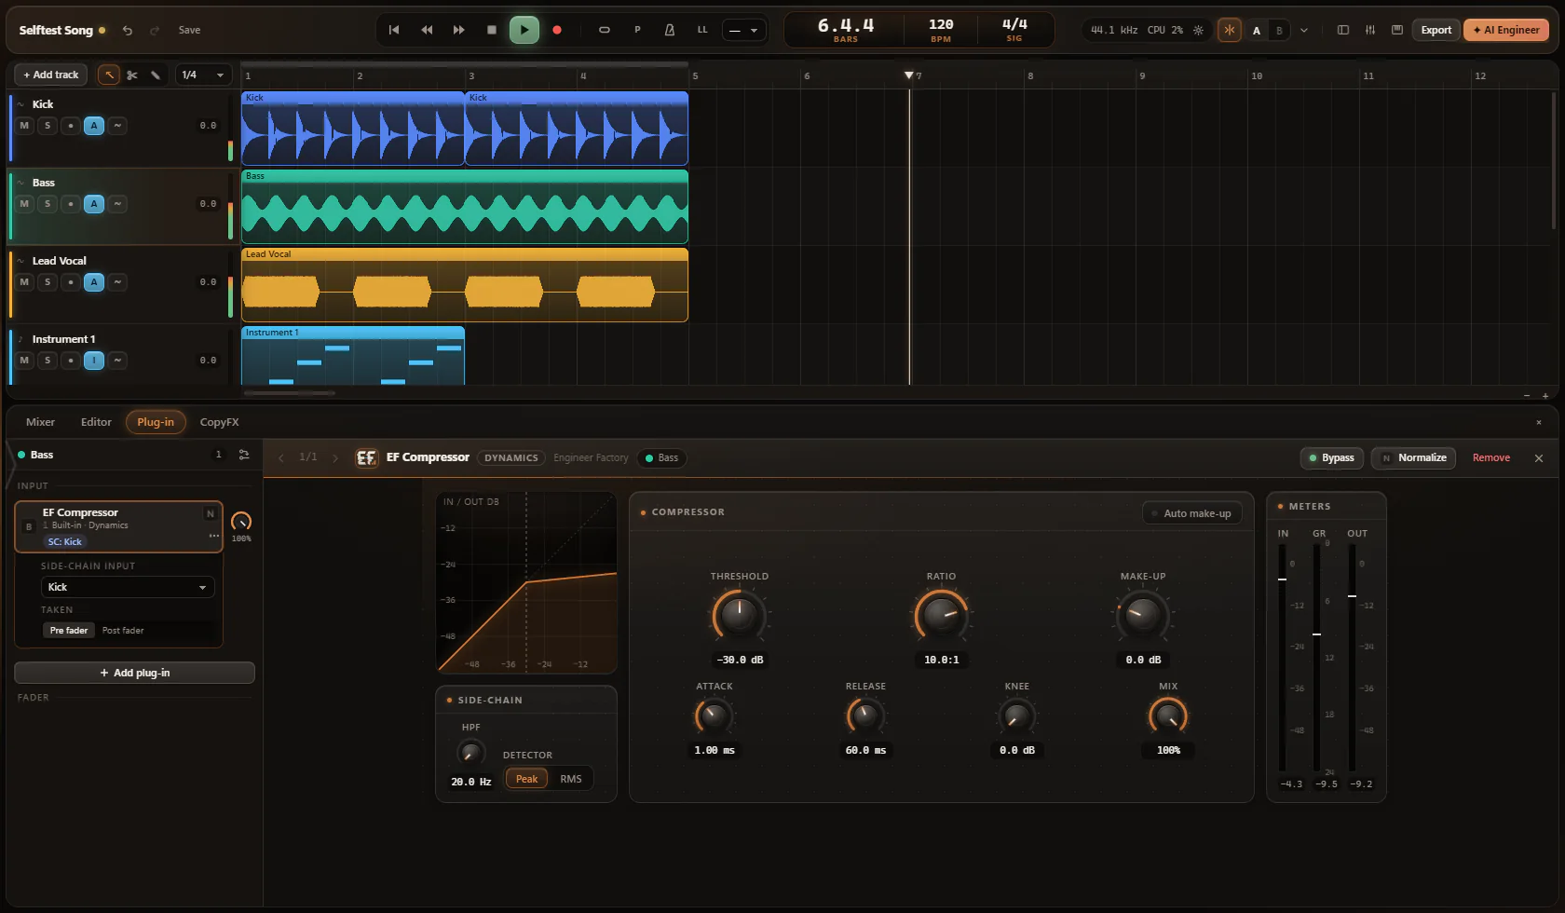Click the green Play button
This screenshot has height=913, width=1565.
pyautogui.click(x=524, y=30)
